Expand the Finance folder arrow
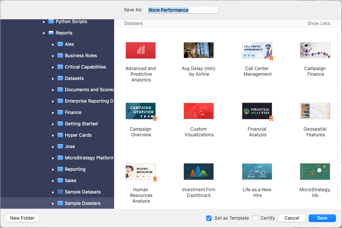The width and height of the screenshot is (342, 228). (x=53, y=112)
